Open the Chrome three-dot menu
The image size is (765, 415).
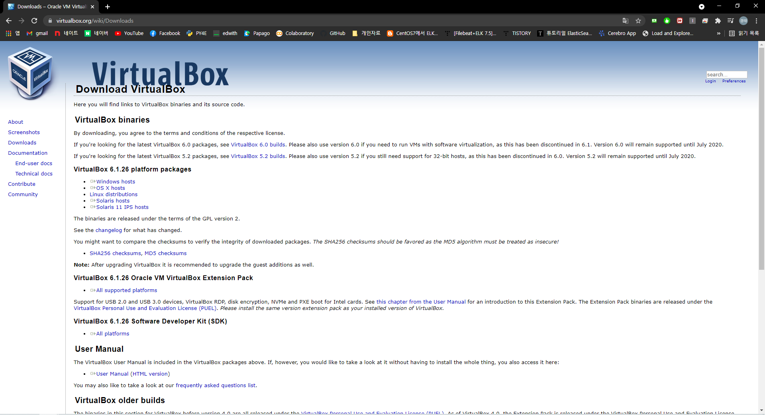(x=756, y=21)
